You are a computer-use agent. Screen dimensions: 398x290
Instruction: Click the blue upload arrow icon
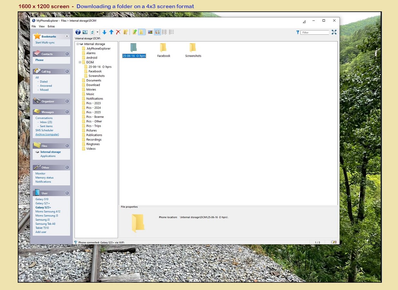[111, 32]
